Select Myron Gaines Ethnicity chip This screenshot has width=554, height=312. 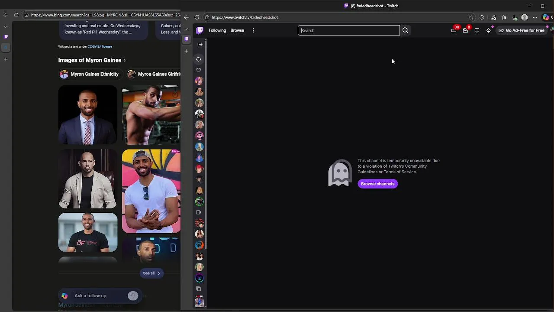coord(90,74)
